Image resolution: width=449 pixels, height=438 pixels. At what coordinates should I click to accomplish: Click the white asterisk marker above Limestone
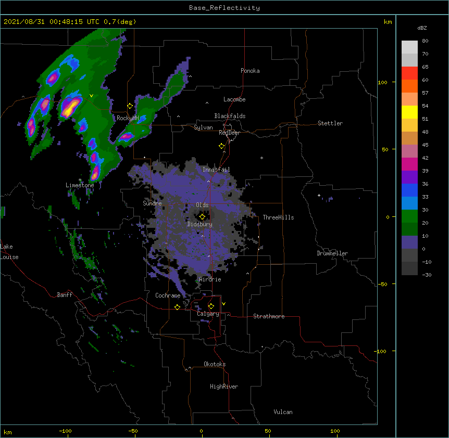point(80,180)
